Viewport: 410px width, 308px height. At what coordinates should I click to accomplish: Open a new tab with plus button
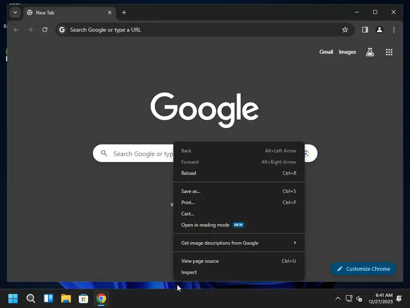point(124,12)
